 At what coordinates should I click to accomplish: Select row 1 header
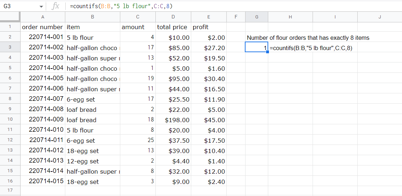tap(10, 27)
